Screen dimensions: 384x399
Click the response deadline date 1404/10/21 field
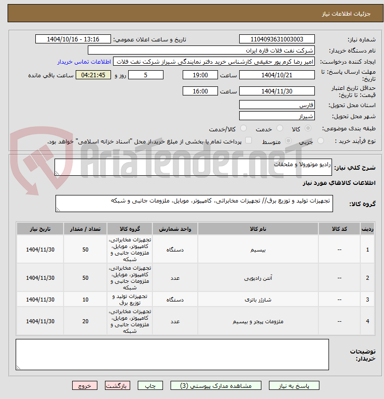pos(277,75)
